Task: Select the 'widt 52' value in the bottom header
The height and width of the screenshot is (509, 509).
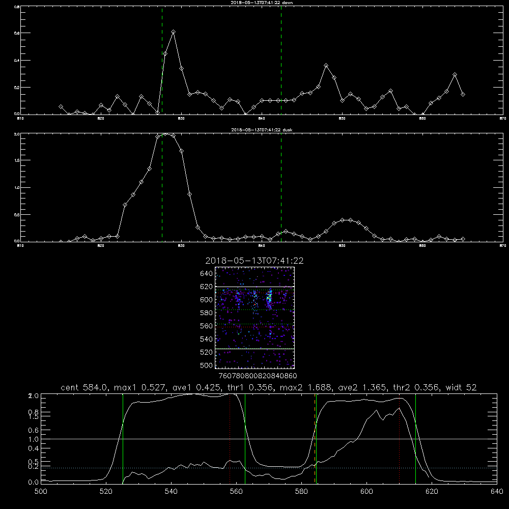Action: coord(461,387)
